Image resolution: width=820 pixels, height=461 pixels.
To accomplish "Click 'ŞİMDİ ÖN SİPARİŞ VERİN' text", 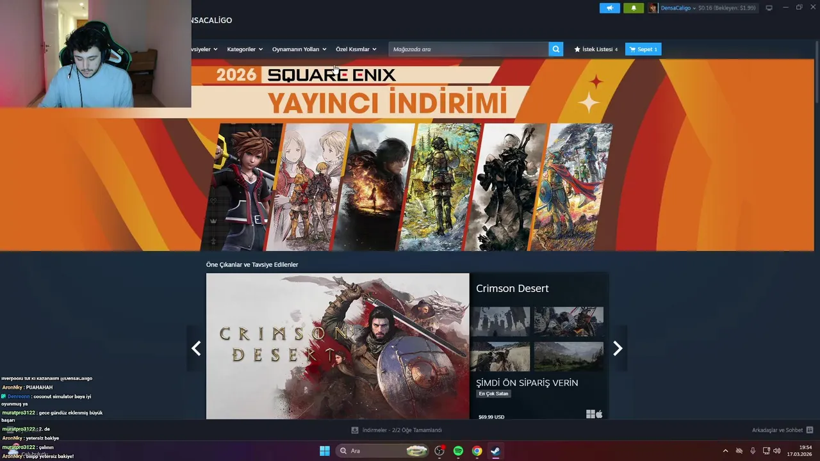I will click(x=527, y=383).
